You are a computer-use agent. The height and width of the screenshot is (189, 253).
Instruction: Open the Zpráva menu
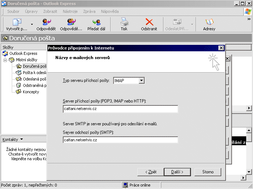pos(89,11)
